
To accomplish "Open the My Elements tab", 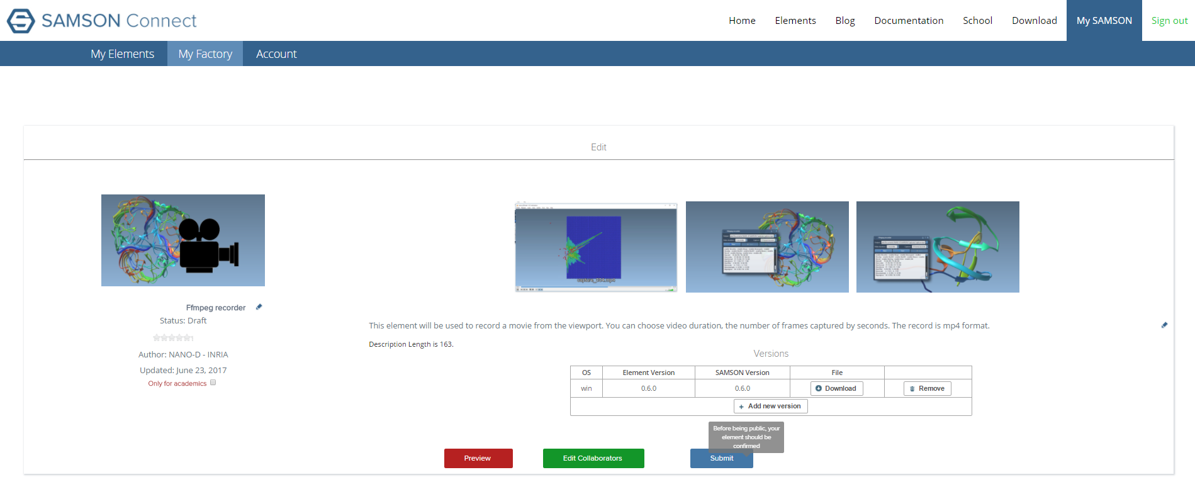I will click(x=122, y=54).
